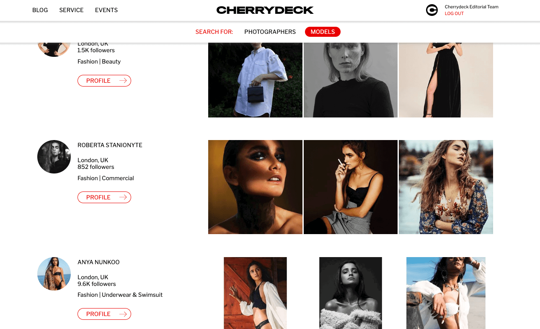The height and width of the screenshot is (329, 540).
Task: Click the Log Out link
Action: click(x=454, y=13)
